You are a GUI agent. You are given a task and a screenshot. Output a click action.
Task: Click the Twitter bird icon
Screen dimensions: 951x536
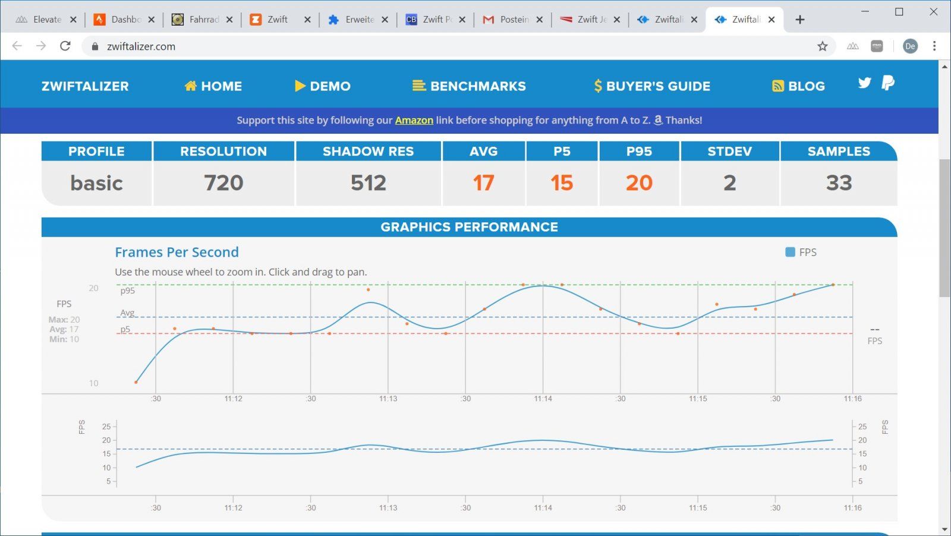coord(864,83)
